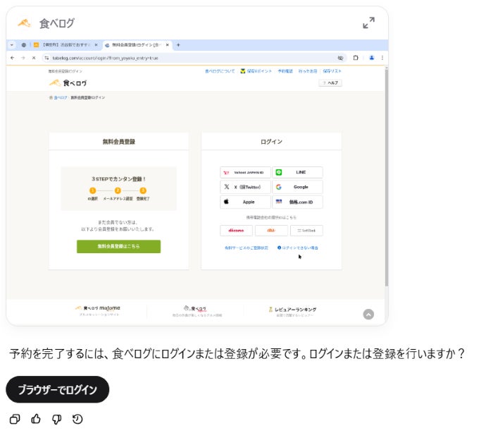Open the browser profile icon
493x445 pixels.
(x=372, y=58)
